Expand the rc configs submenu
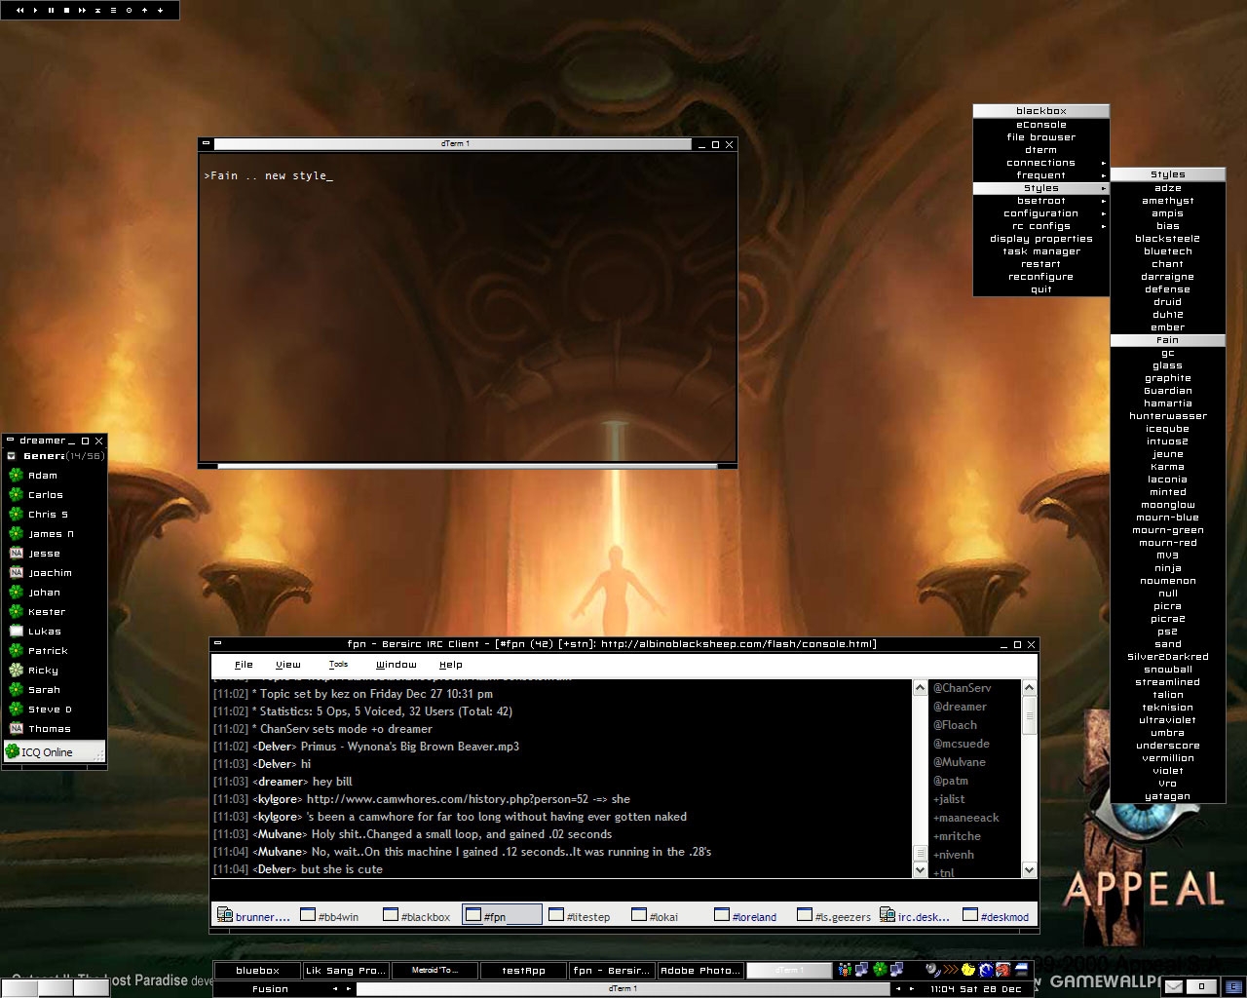 (x=1040, y=226)
